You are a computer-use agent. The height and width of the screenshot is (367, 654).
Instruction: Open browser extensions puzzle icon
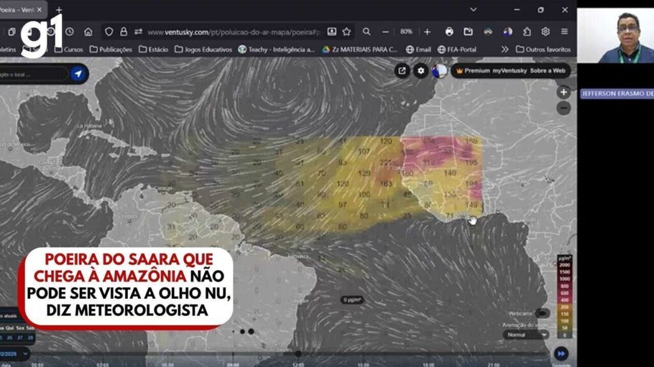coord(527,32)
